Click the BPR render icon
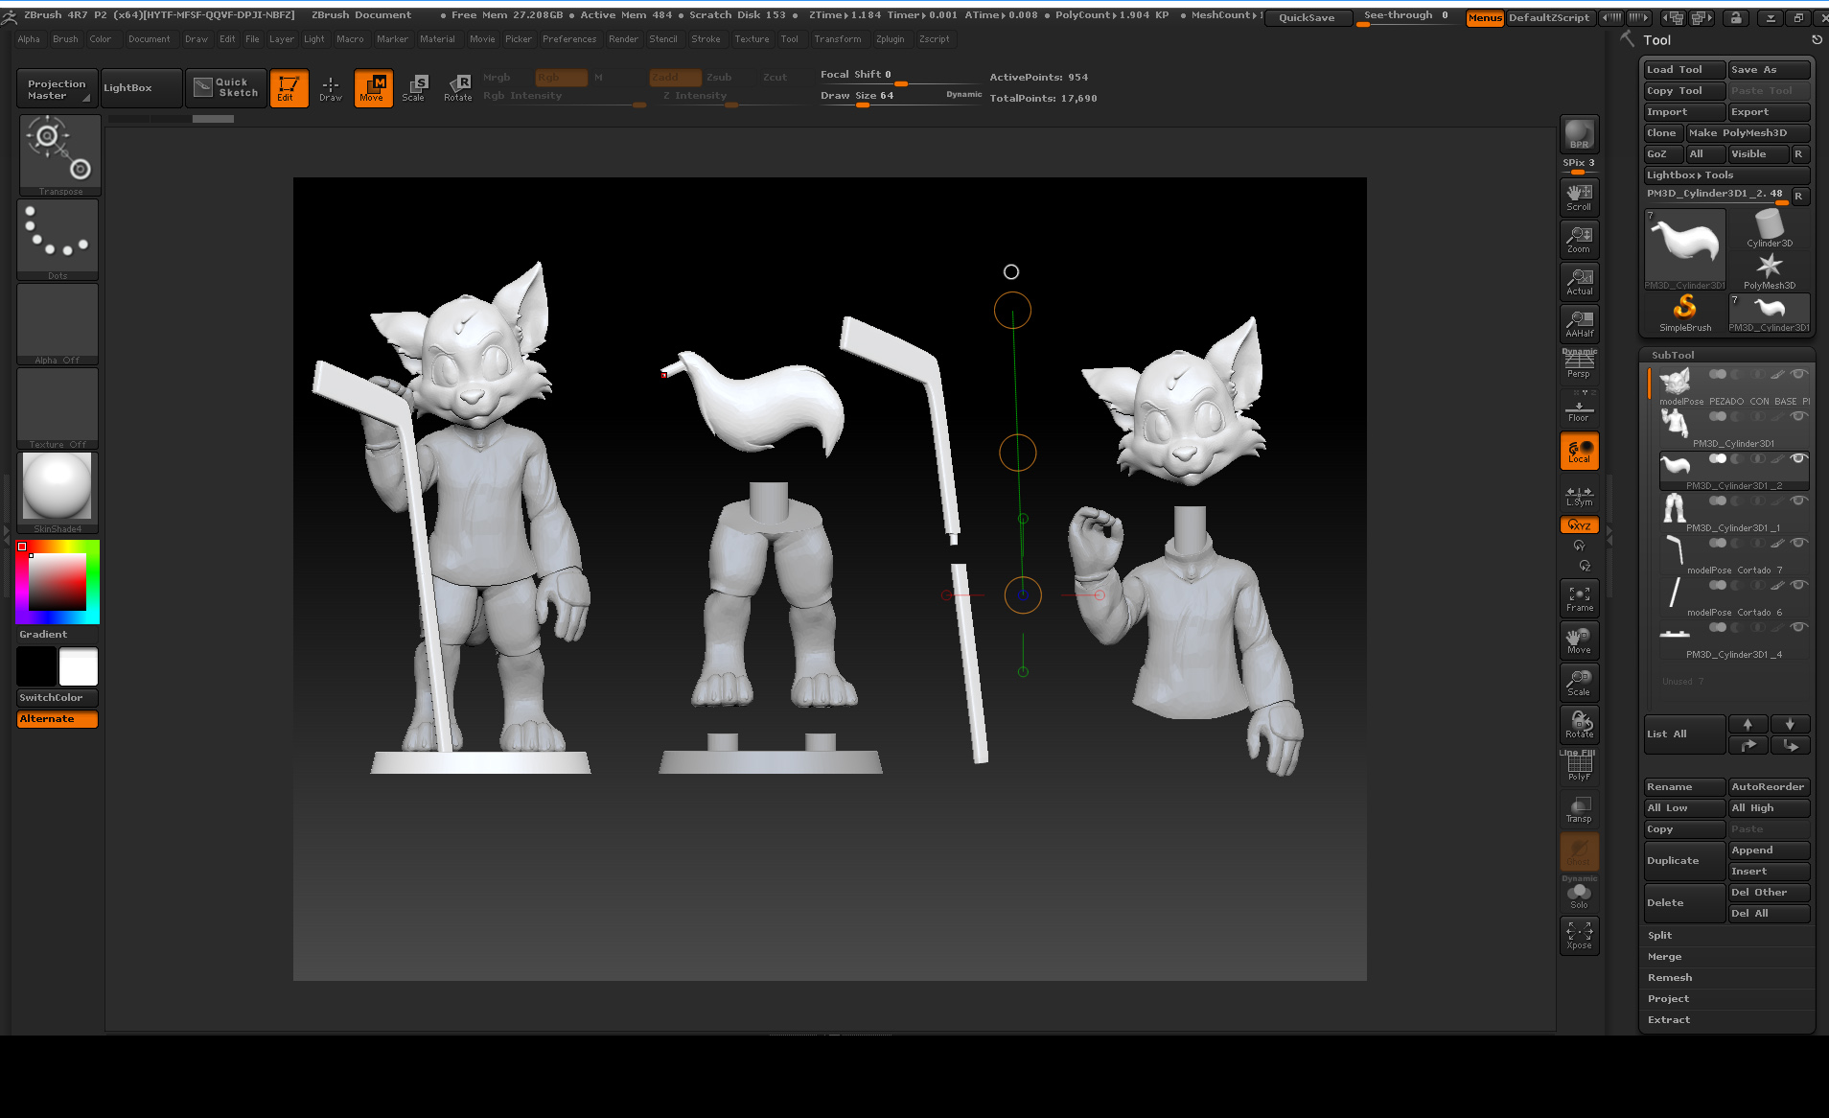Viewport: 1829px width, 1118px height. [x=1579, y=134]
